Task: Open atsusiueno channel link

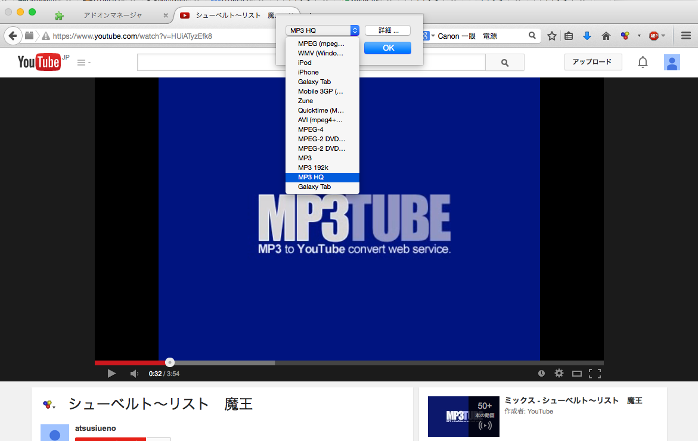Action: [95, 428]
